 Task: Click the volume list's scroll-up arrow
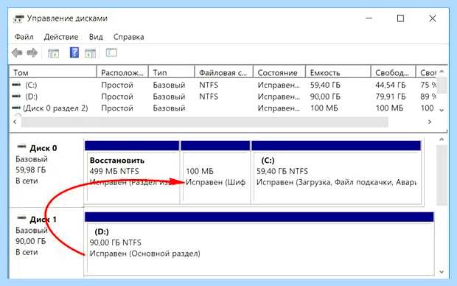(442, 71)
